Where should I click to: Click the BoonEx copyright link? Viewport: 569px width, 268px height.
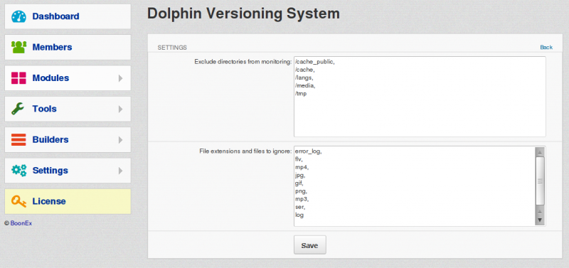[21, 223]
